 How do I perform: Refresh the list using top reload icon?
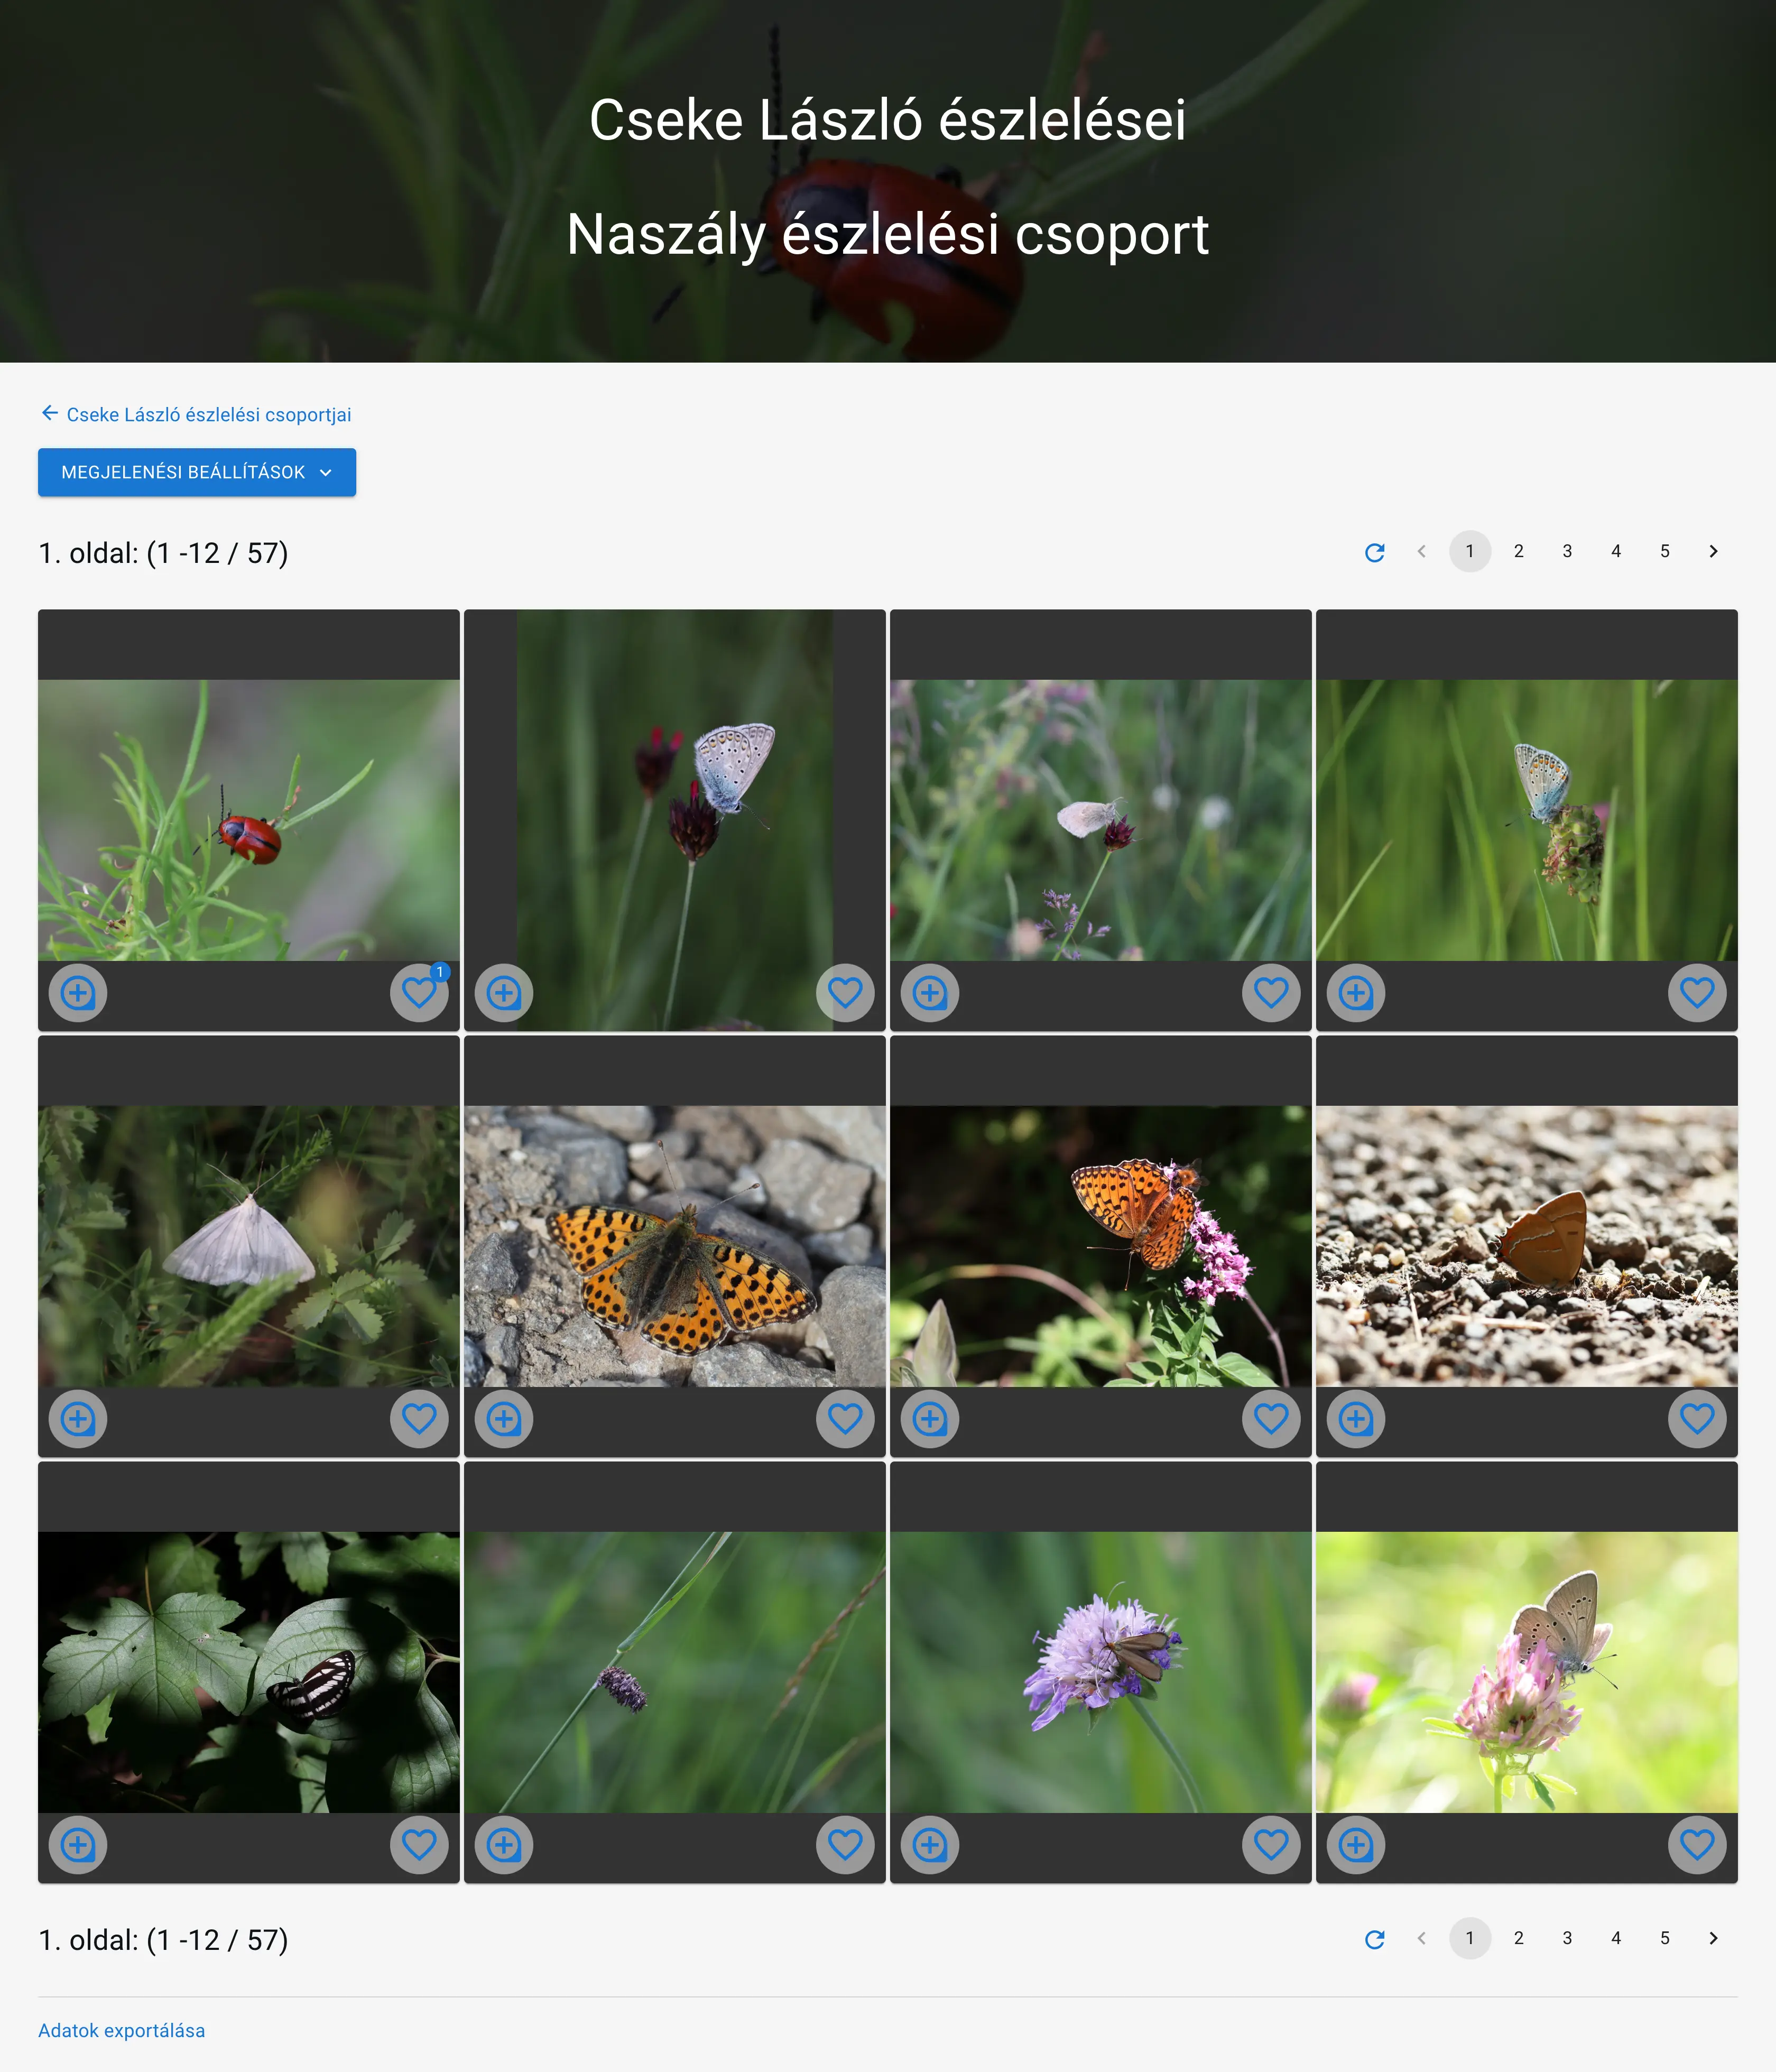click(1374, 552)
